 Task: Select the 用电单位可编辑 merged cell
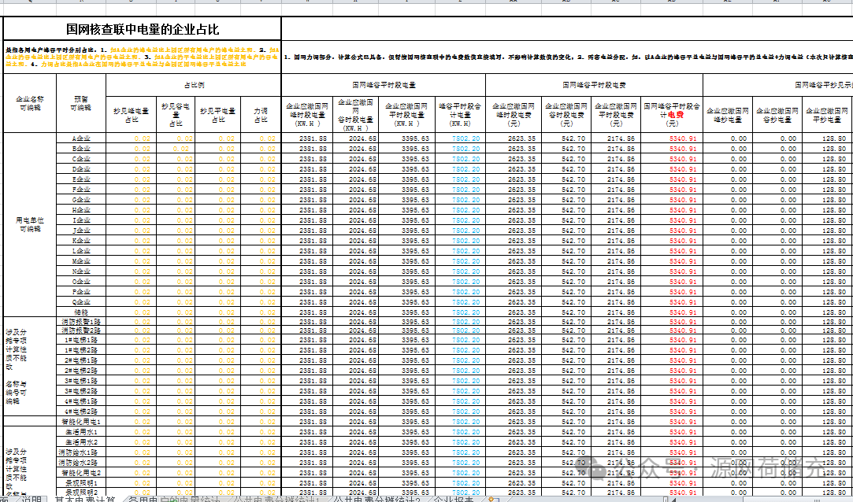30,224
